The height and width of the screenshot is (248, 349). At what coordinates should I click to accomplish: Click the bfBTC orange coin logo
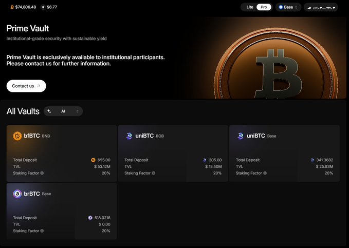click(17, 136)
